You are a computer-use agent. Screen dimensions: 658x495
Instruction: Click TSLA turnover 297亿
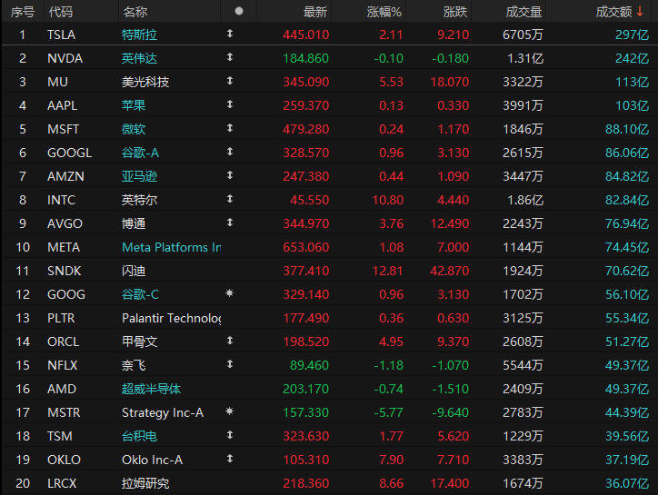point(632,35)
